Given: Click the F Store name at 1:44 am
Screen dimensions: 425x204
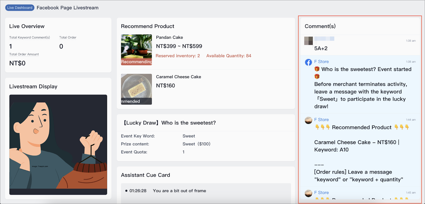Looking at the screenshot, I should click(321, 120).
